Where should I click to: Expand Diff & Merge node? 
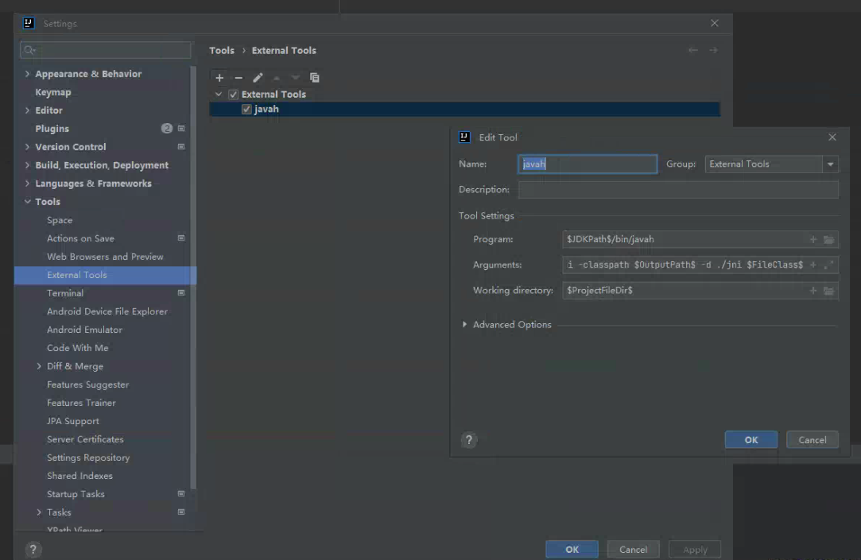pos(38,366)
